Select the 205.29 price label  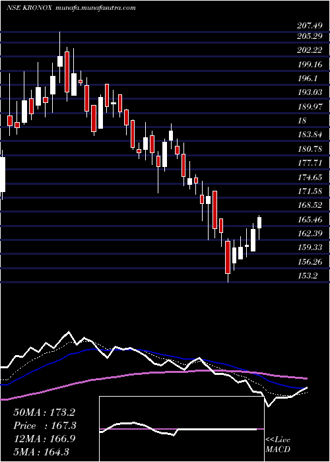click(x=310, y=36)
